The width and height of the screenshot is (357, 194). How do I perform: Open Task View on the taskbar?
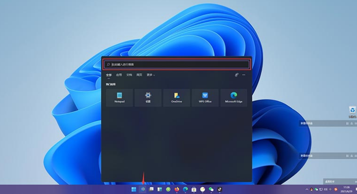(x=151, y=189)
